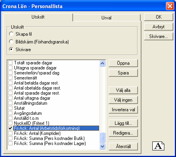The width and height of the screenshot is (176, 157).
Task: Close the Personallista dialog window
Action: 170,6
